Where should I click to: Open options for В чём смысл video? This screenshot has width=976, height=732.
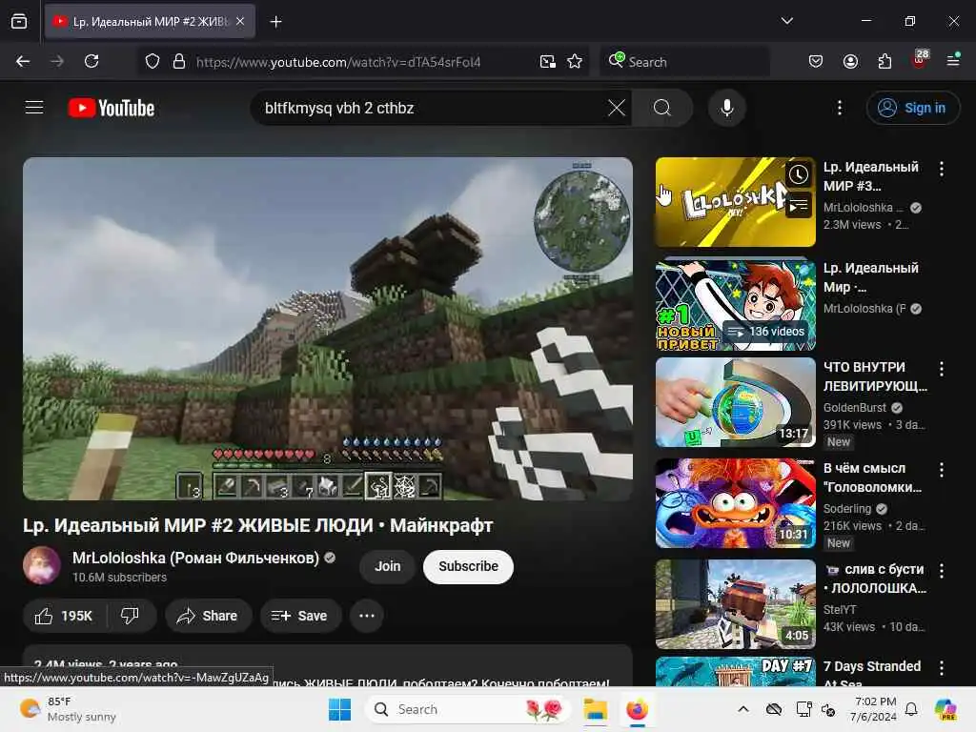[x=941, y=470]
